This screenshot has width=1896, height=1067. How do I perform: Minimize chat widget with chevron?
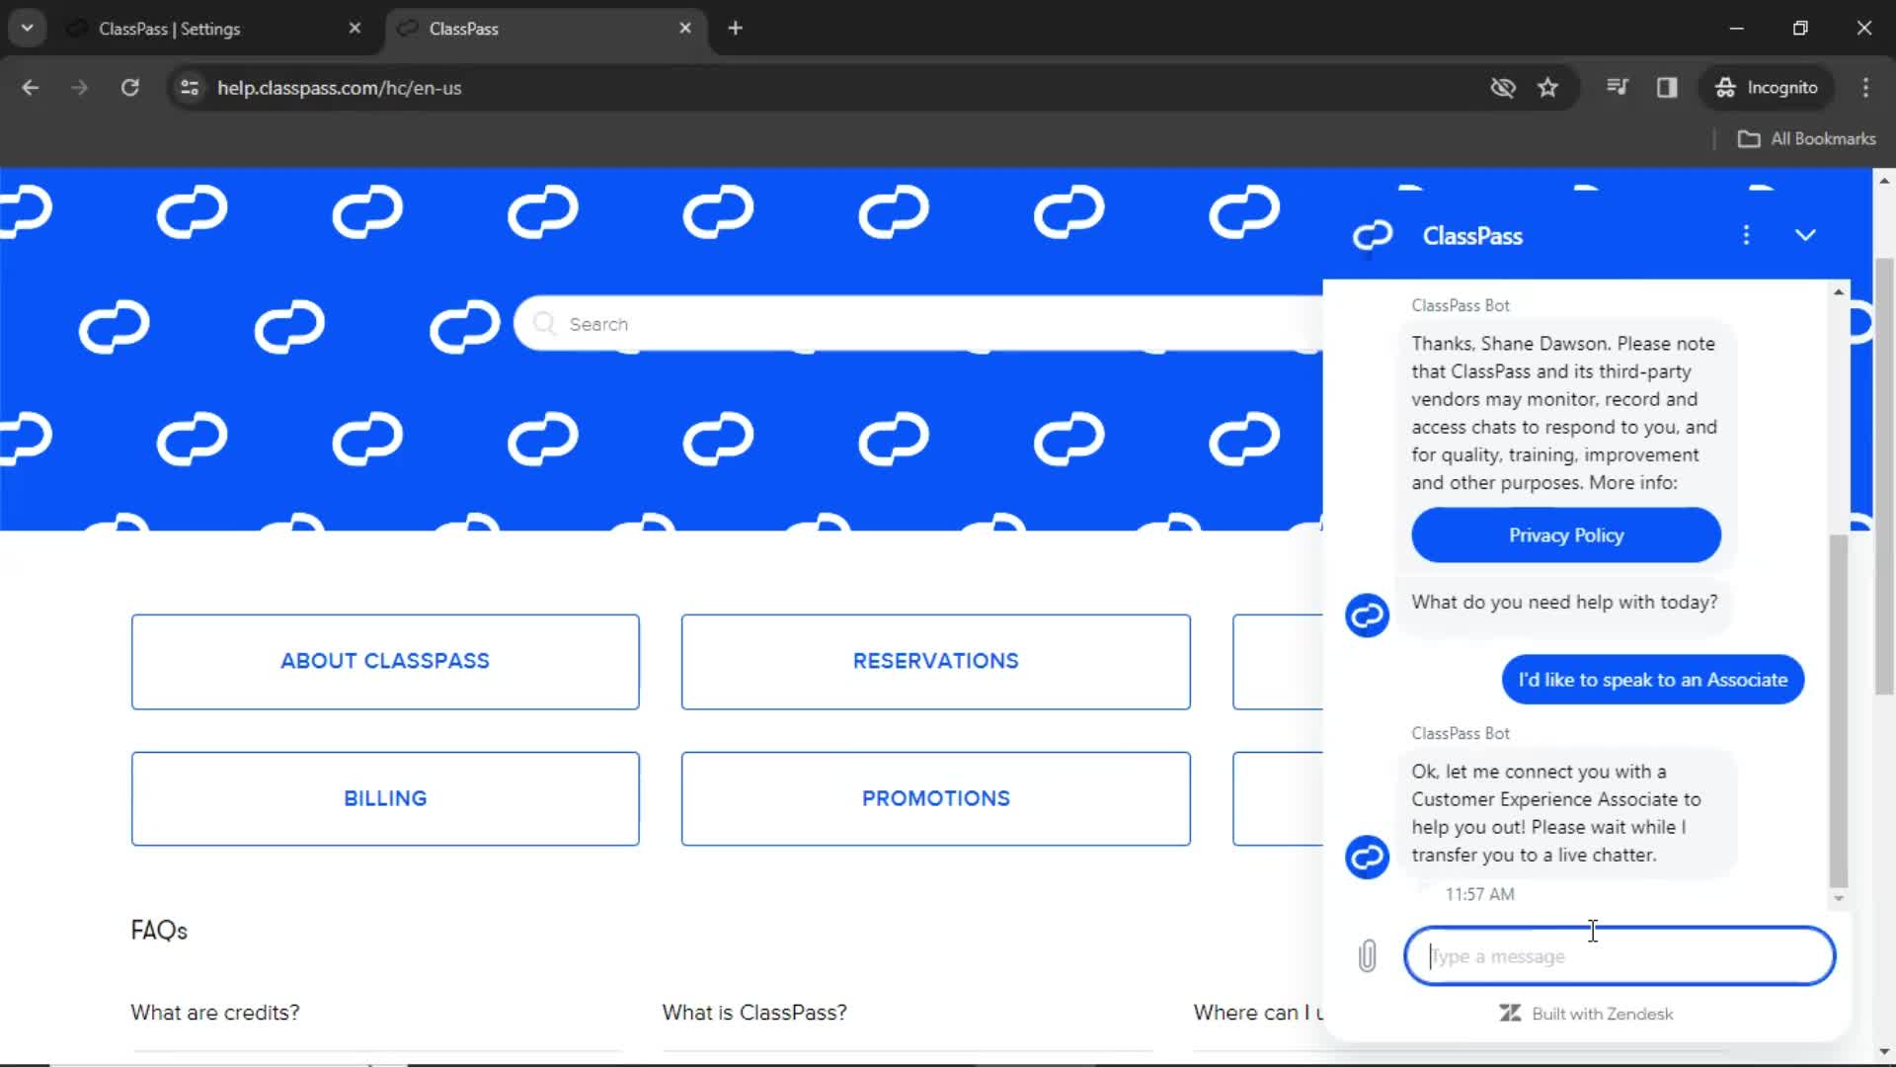pos(1805,235)
